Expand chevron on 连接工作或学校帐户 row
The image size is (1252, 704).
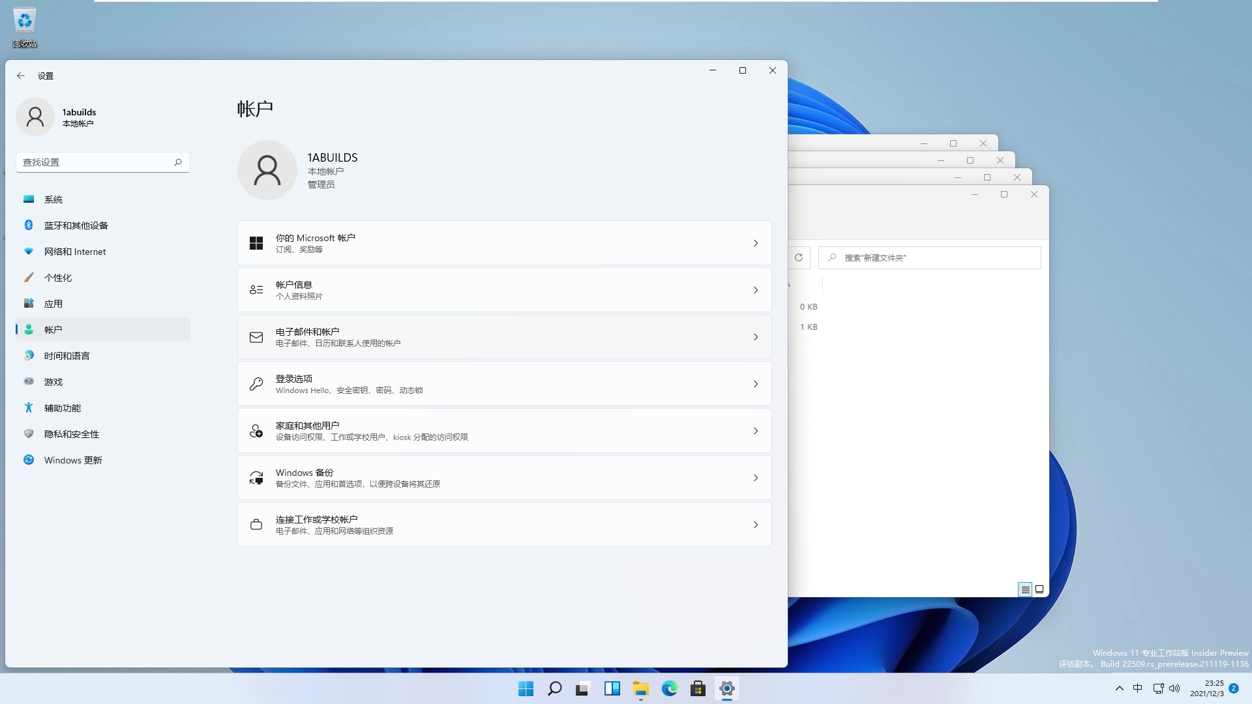(x=756, y=525)
